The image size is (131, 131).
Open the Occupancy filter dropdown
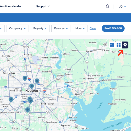click(x=18, y=28)
